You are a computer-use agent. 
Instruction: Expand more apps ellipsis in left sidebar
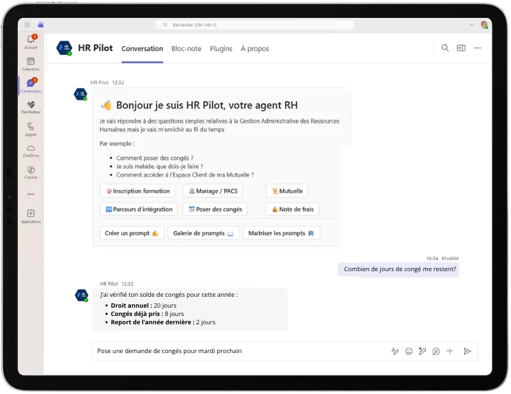click(31, 194)
